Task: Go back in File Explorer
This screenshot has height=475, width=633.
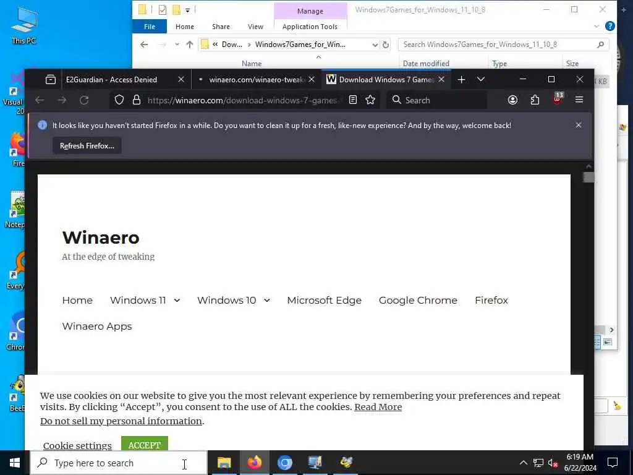Action: tap(144, 45)
